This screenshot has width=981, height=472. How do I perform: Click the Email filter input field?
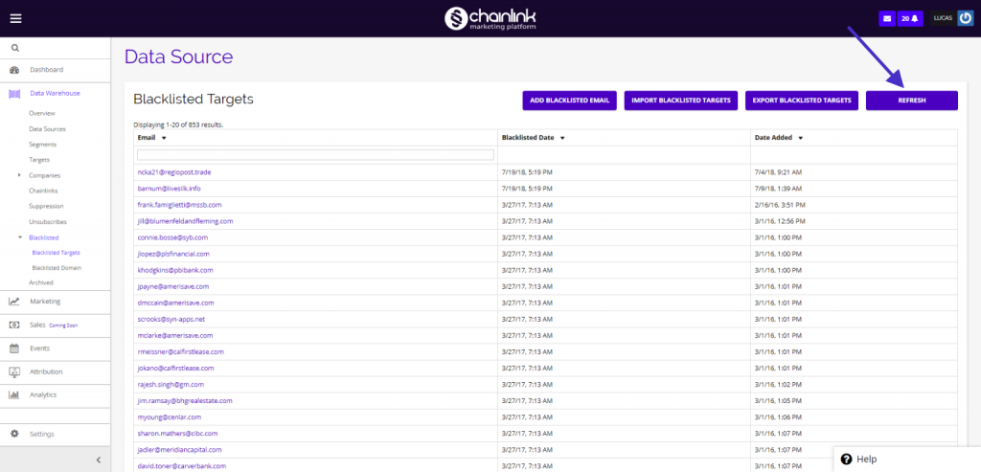point(315,154)
